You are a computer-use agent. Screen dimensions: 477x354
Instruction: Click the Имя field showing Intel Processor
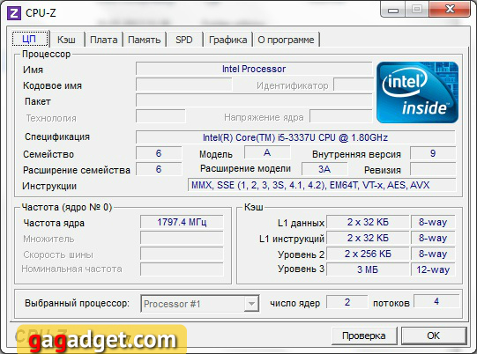point(254,69)
